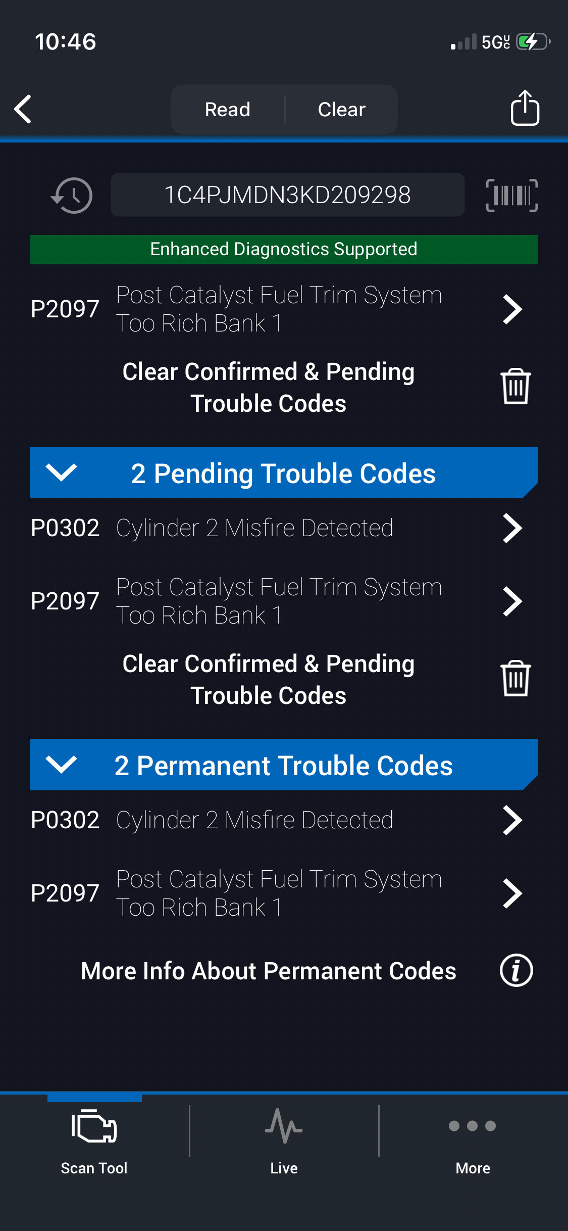The width and height of the screenshot is (568, 1231).
Task: Tap the first trash can icon
Action: point(515,387)
